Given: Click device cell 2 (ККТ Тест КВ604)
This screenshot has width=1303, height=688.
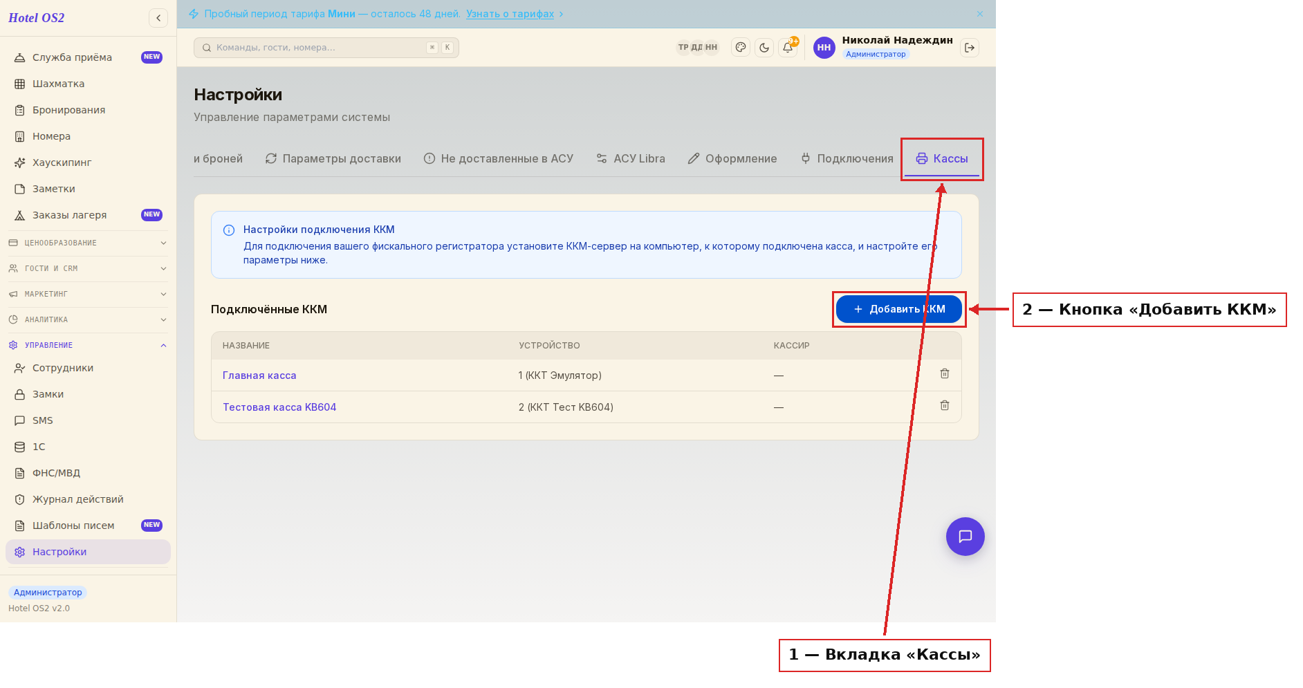Looking at the screenshot, I should click(566, 407).
